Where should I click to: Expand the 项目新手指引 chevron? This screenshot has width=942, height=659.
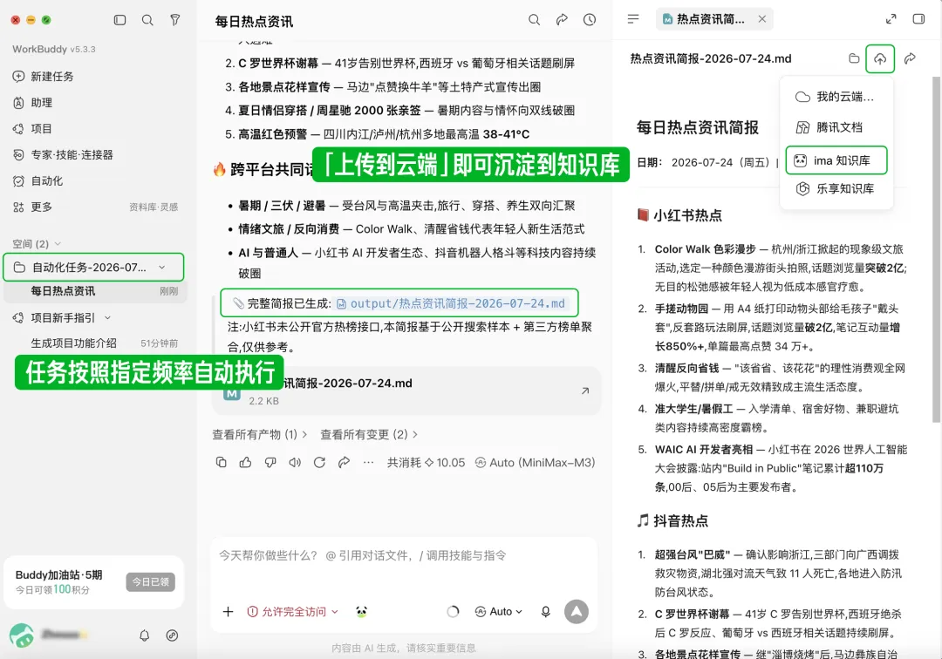click(107, 317)
